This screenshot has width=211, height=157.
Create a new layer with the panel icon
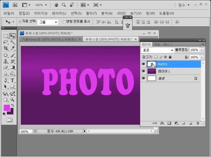(190, 123)
